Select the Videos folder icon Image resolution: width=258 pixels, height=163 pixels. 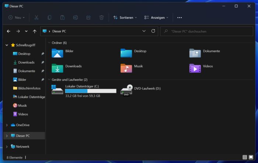coord(195,68)
